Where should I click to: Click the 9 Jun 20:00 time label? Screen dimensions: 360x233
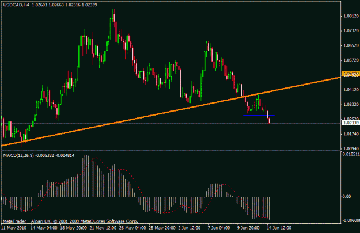248,228
